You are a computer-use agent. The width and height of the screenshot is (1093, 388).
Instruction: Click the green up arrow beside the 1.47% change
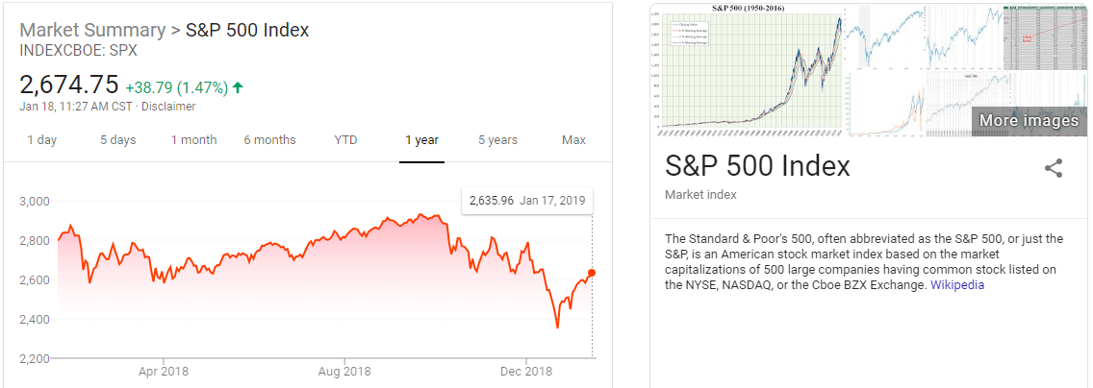[238, 87]
